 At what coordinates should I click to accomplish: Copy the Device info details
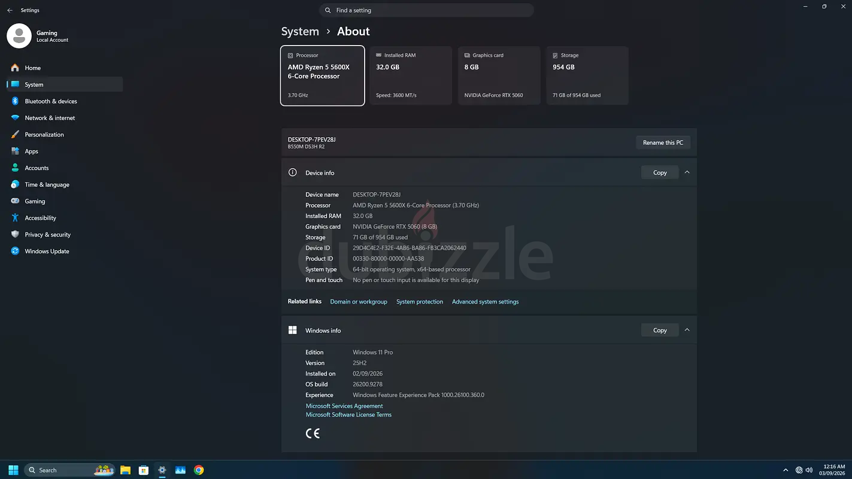(x=660, y=172)
